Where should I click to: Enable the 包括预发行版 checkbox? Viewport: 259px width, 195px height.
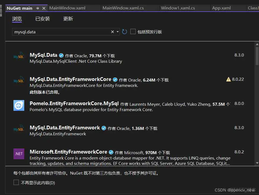point(133,31)
